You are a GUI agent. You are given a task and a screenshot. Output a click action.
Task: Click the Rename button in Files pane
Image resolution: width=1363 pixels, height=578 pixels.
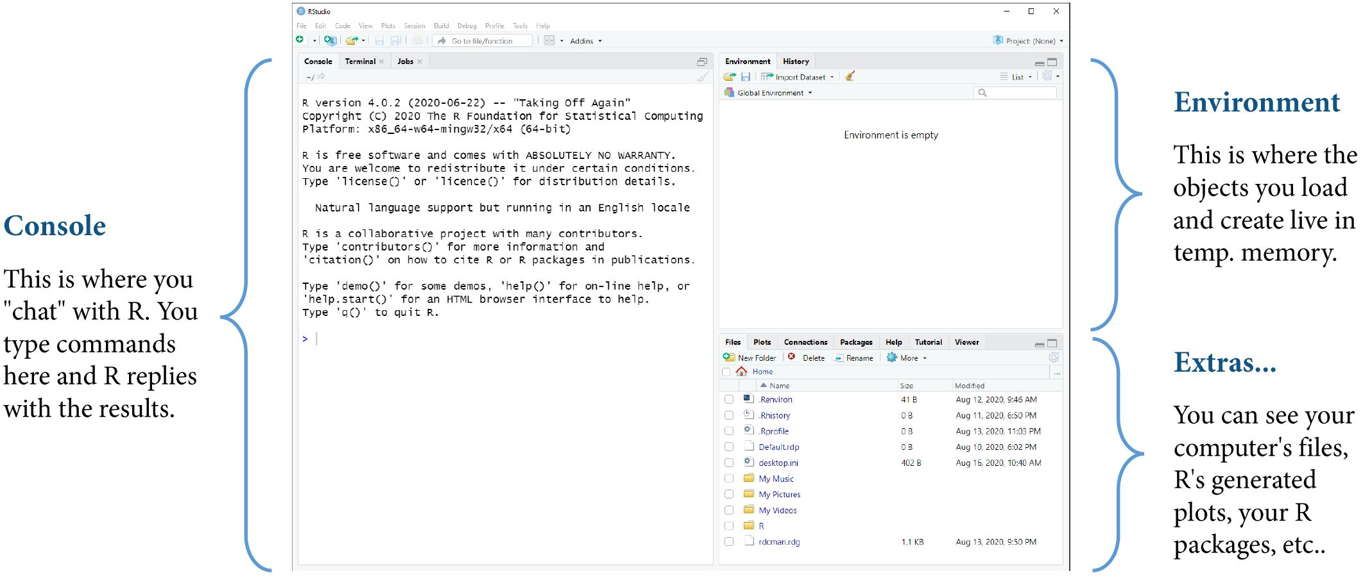(854, 358)
